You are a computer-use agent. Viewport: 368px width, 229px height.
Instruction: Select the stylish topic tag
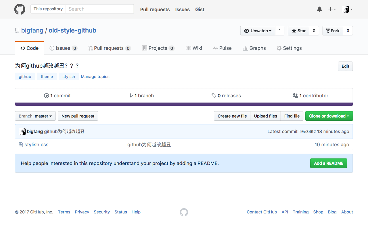pyautogui.click(x=69, y=77)
